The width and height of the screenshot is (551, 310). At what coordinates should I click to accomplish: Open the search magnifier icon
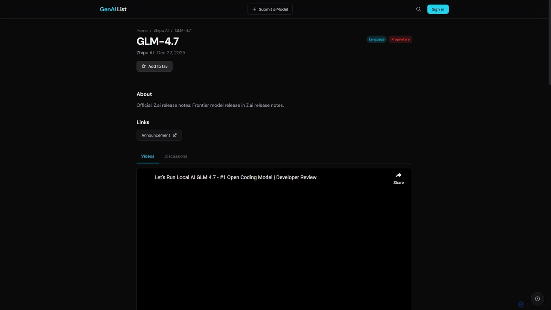tap(418, 9)
